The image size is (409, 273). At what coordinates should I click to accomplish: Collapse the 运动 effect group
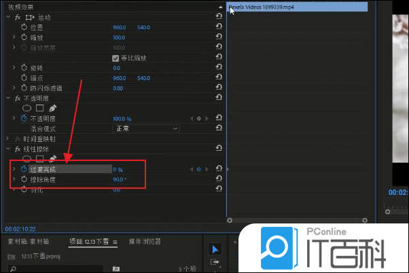(x=8, y=17)
